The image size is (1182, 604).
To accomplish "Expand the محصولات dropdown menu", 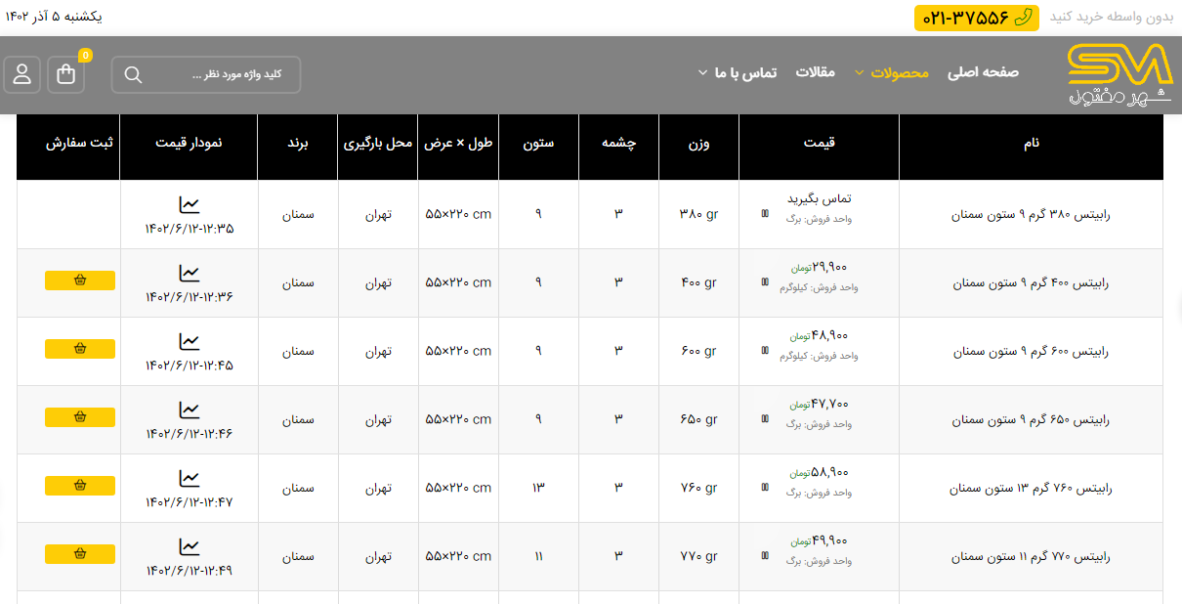I will (x=890, y=72).
